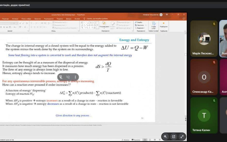Switch to Slide Sorter view icon

(x=150, y=140)
